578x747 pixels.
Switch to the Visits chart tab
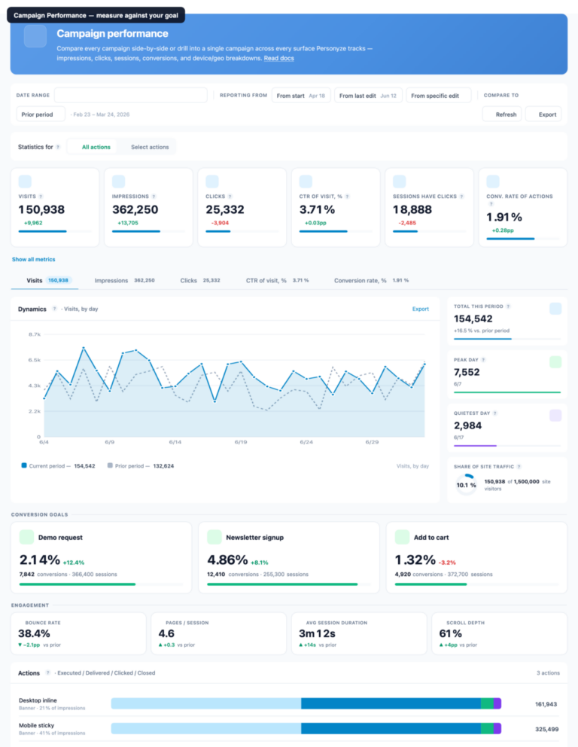45,281
